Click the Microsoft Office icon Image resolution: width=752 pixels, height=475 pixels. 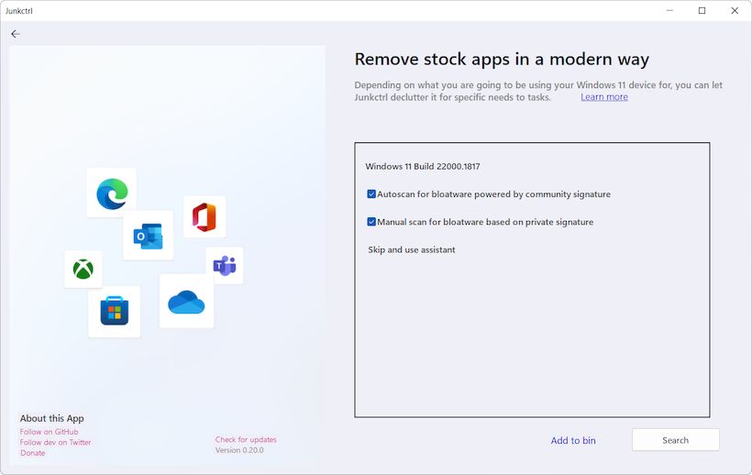[204, 217]
